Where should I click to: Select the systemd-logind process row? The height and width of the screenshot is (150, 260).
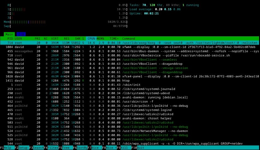(x=130, y=110)
